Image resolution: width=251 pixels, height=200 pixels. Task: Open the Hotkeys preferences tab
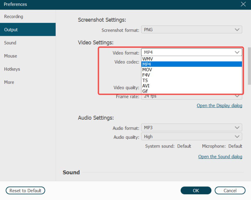[x=12, y=69]
